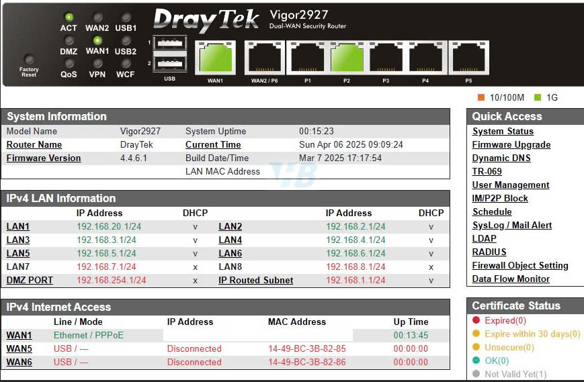Click the USB2 LED indicator

[126, 40]
